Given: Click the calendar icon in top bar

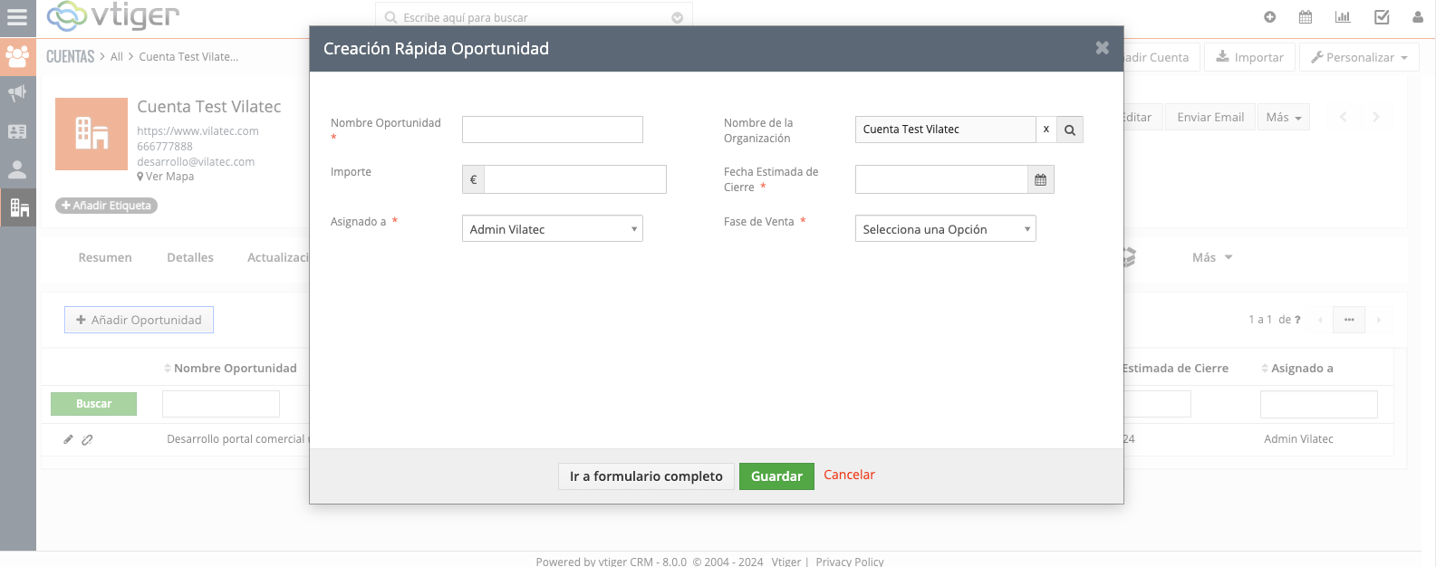Looking at the screenshot, I should click(1306, 17).
